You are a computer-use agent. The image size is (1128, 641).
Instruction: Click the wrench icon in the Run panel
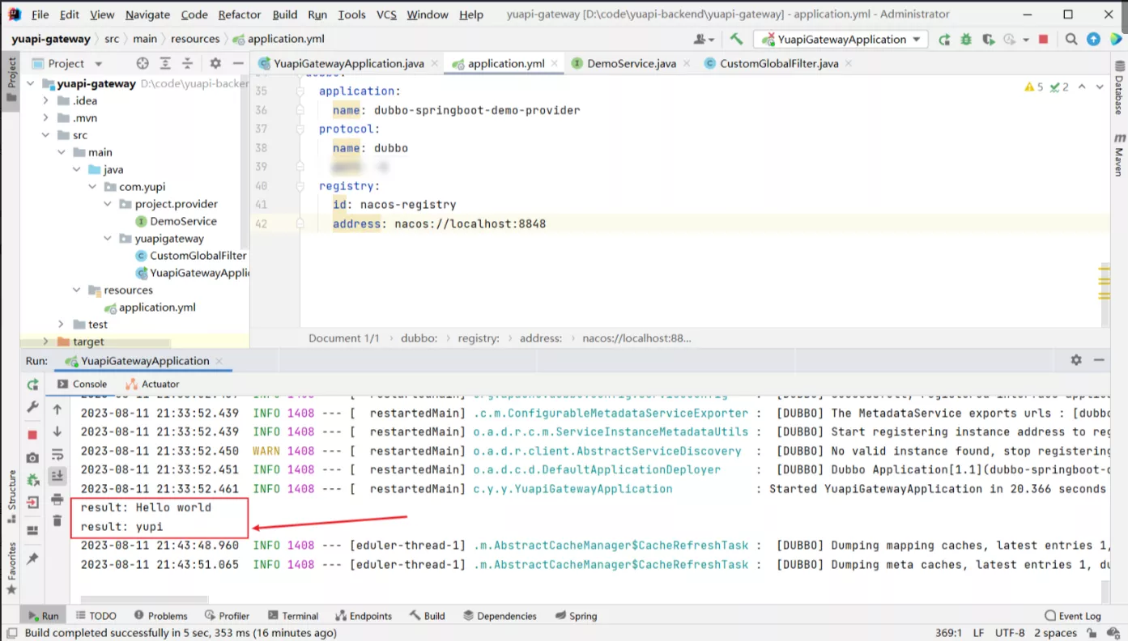tap(32, 407)
